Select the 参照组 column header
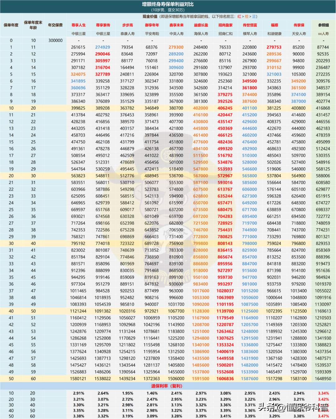This screenshot has width=336, height=419. [x=323, y=25]
